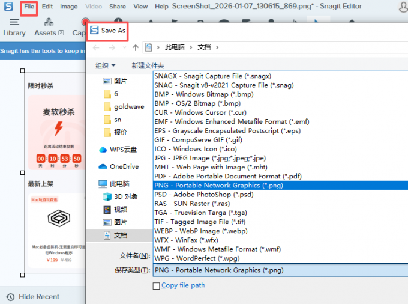408x304 pixels.
Task: Choose BMP Windows Bitmap format
Action: point(281,94)
